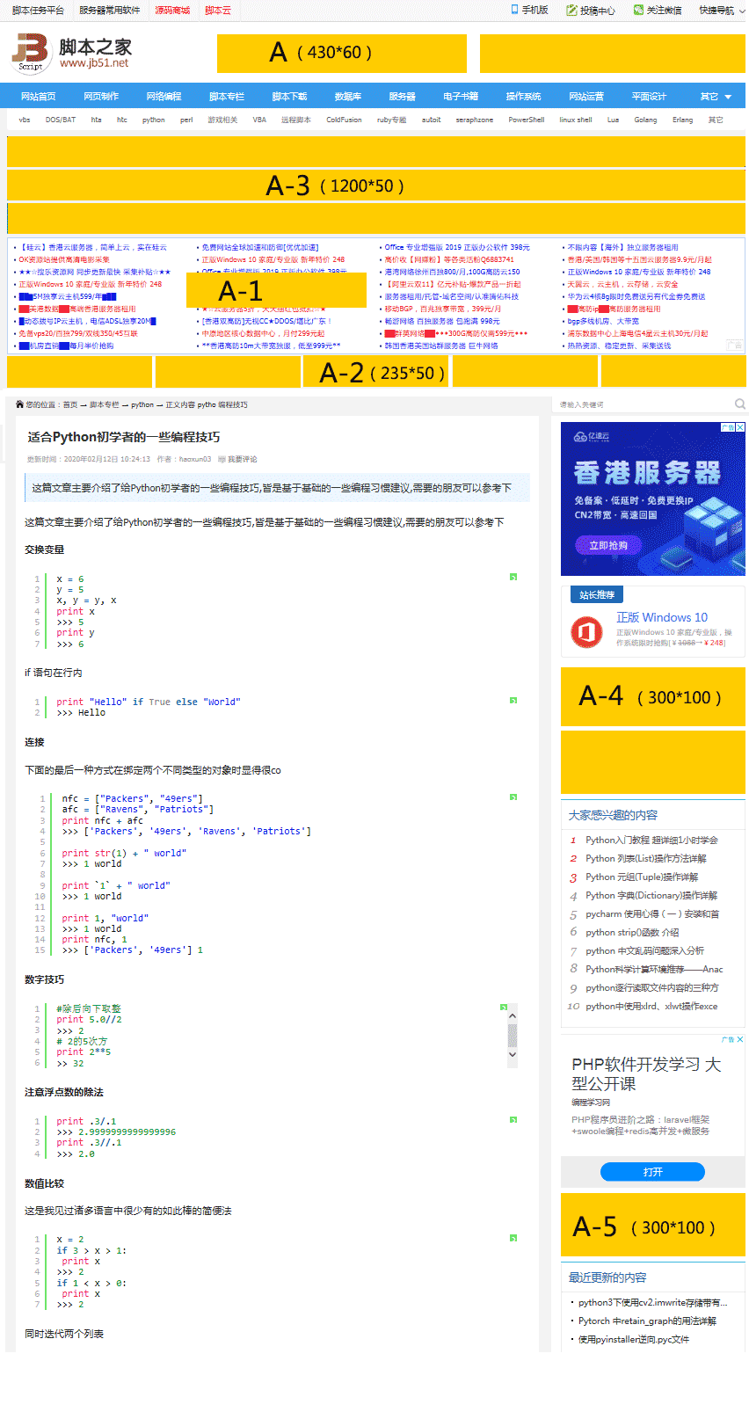
Task: Click the 打开 button in PHP ad
Action: click(x=652, y=1172)
